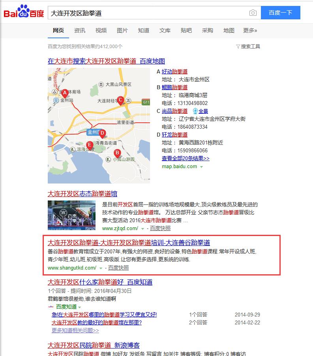The width and height of the screenshot is (313, 356).
Task: Click the 搜索工具 filter icon
Action: point(238,47)
